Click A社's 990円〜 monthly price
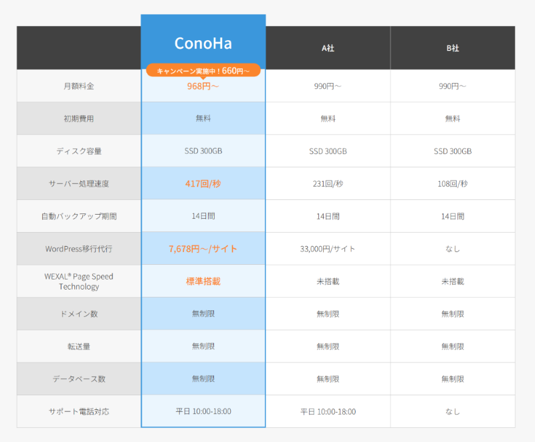Viewport: 535px width, 442px height. (328, 86)
